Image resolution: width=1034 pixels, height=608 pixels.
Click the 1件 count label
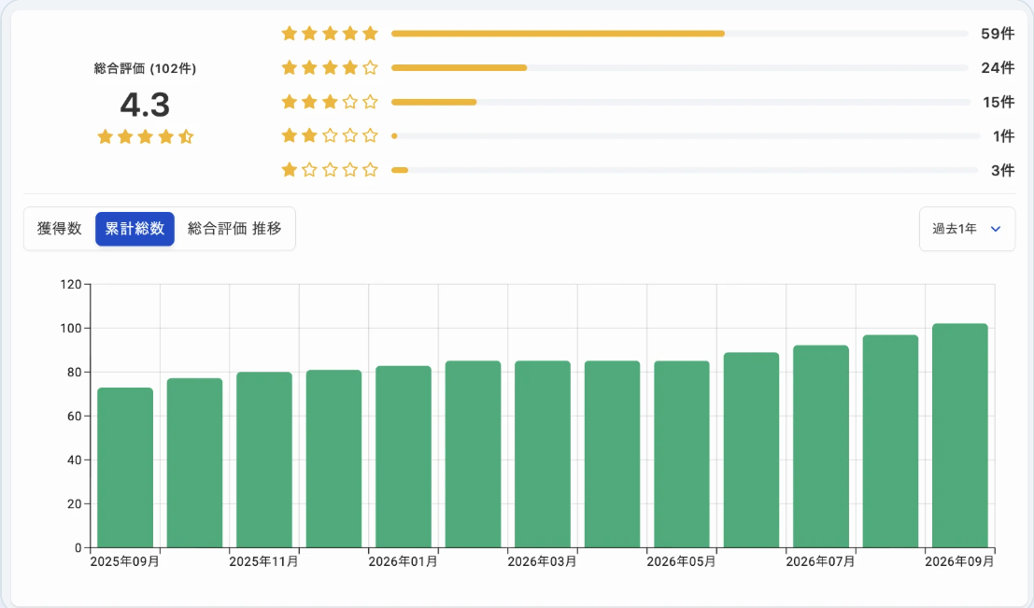pyautogui.click(x=1004, y=135)
